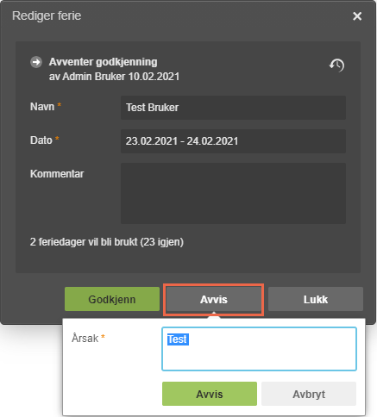Viewport: 377px width, 417px height.
Task: Click the Lukk button
Action: click(316, 299)
